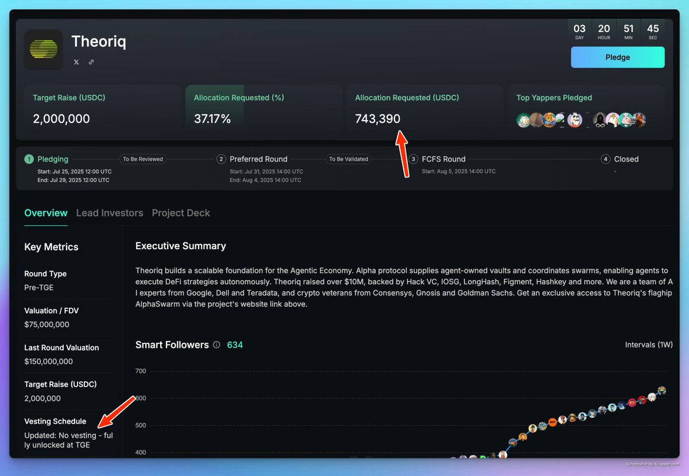Click the Top Yappers Pledged heading
The width and height of the screenshot is (689, 476).
554,98
